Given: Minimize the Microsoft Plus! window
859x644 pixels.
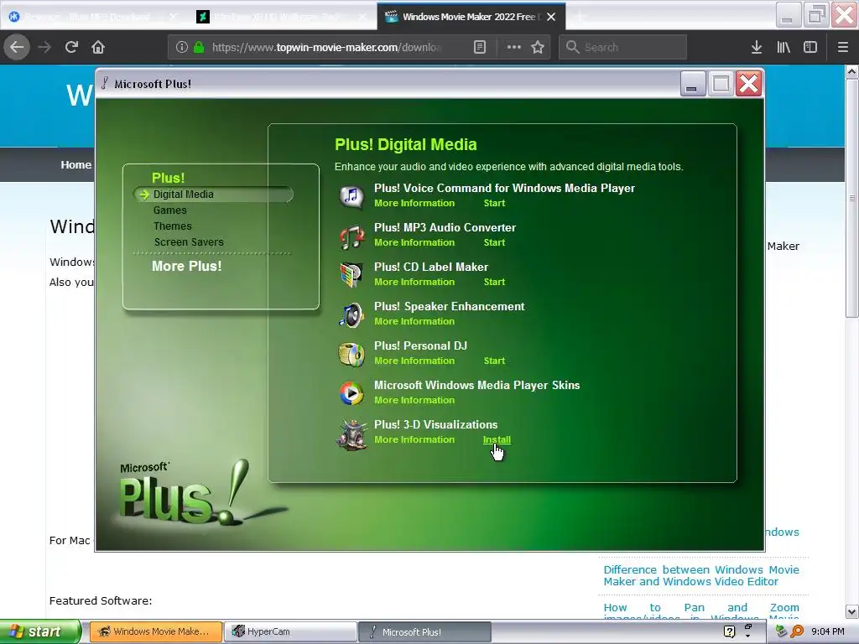Looking at the screenshot, I should [x=692, y=85].
